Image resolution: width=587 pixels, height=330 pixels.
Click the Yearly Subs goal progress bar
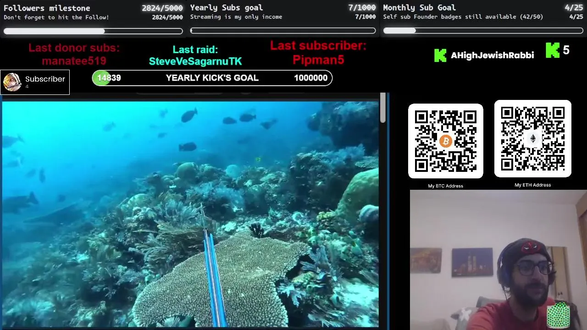point(283,31)
